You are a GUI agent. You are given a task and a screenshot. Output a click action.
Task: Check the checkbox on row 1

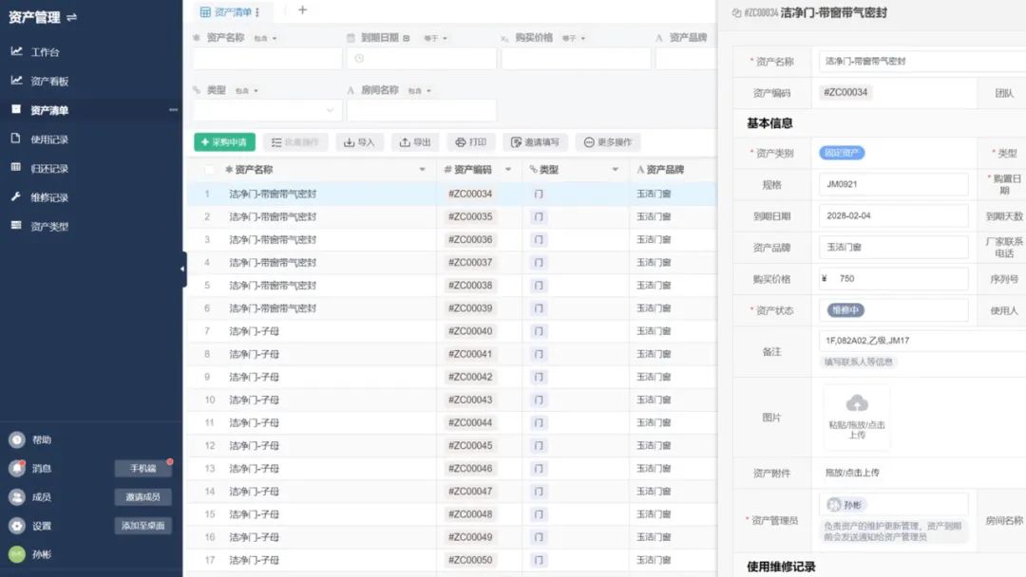click(207, 192)
